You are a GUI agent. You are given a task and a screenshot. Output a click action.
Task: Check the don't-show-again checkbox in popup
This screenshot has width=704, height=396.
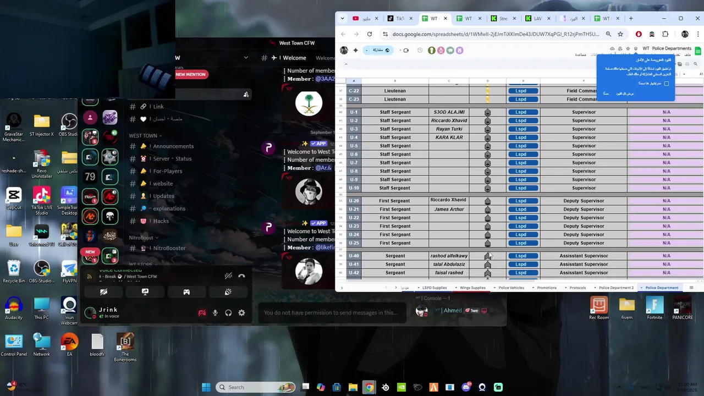[x=667, y=84]
